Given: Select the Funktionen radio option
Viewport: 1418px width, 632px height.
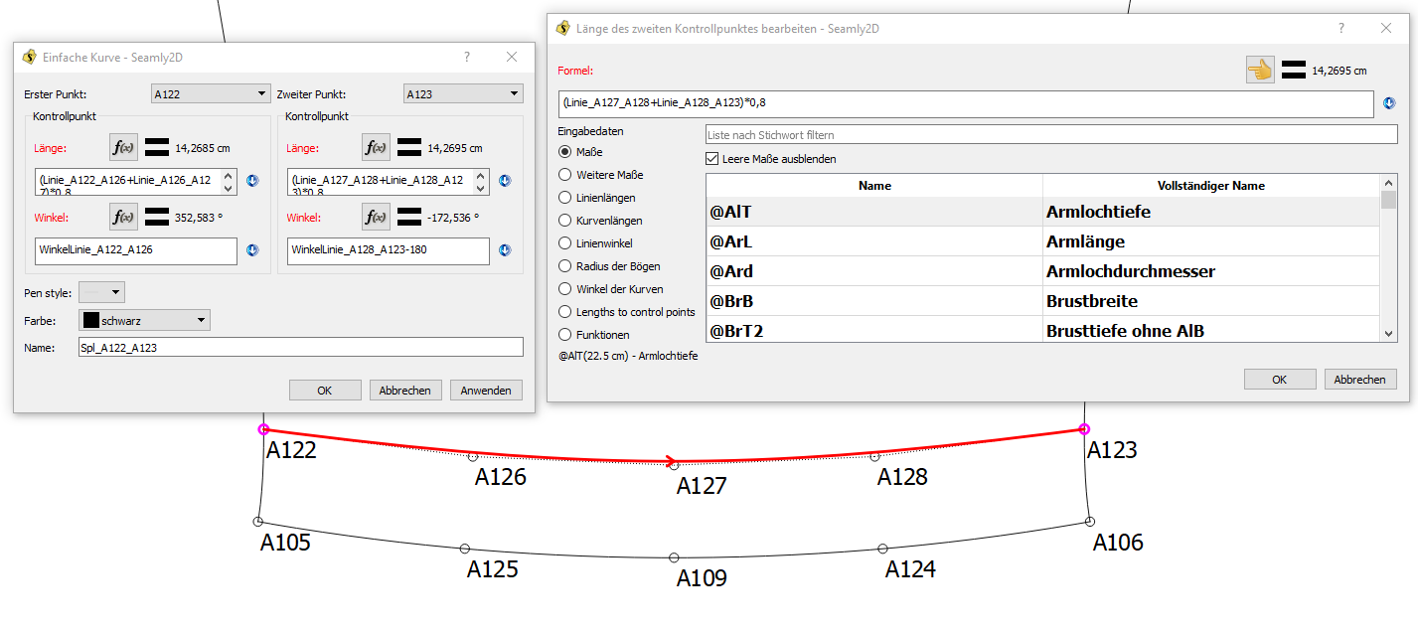Looking at the screenshot, I should 565,335.
